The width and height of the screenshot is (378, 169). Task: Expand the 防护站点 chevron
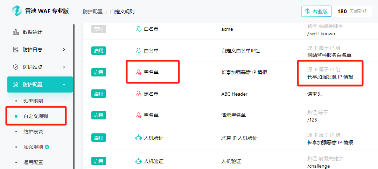pyautogui.click(x=64, y=67)
